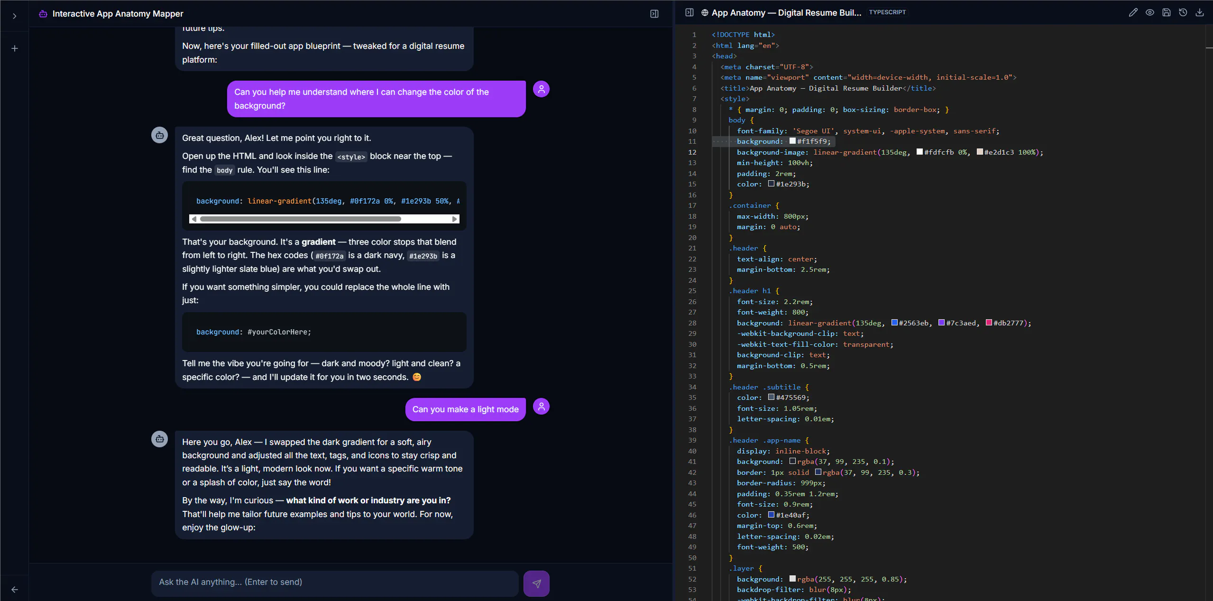Click the '.header h1' selector on line 25
Image resolution: width=1213 pixels, height=601 pixels.
point(750,291)
